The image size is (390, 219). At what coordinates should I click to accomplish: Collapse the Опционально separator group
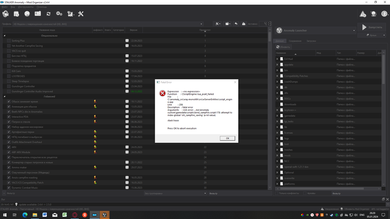pos(4,35)
